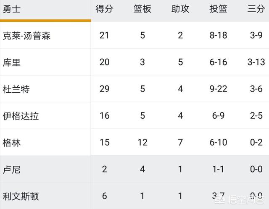Click 杜兰特's 29 points cell
The width and height of the screenshot is (269, 209).
pyautogui.click(x=104, y=89)
